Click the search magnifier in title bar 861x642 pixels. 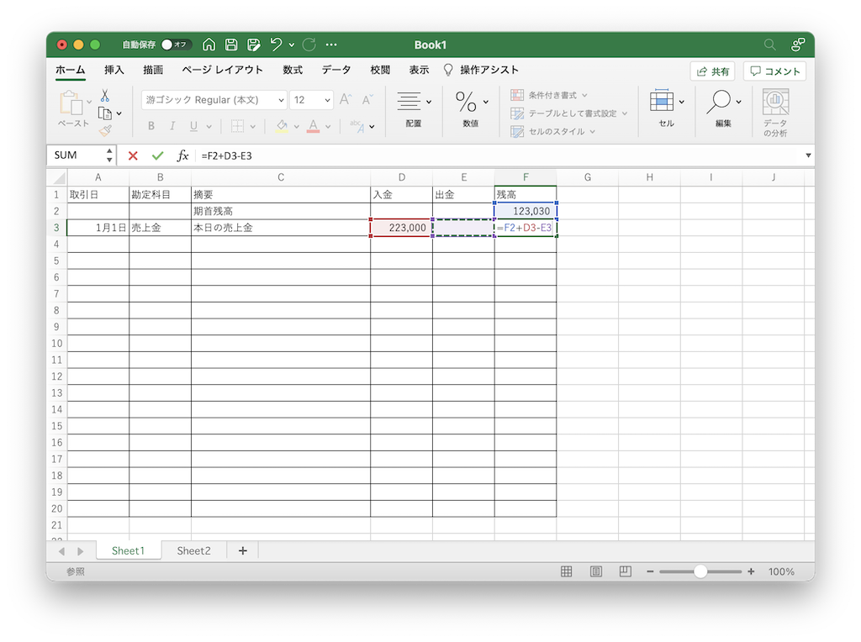coord(769,45)
